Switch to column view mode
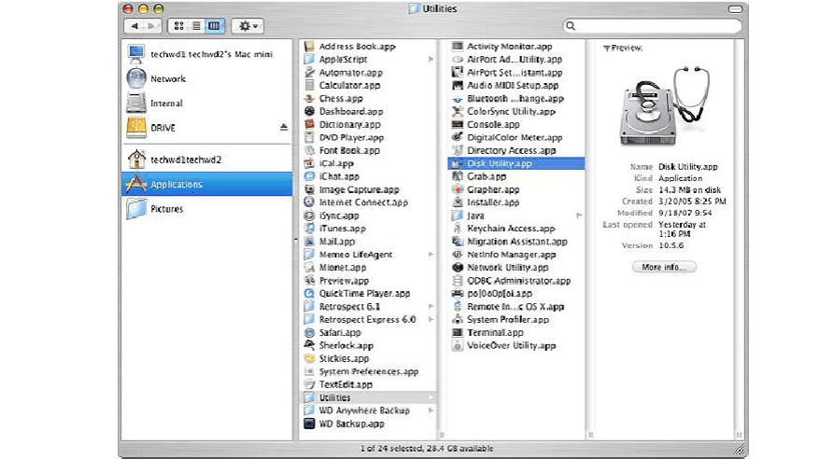834x459 pixels. point(214,26)
